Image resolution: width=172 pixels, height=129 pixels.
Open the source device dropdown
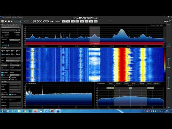(x=11, y=27)
